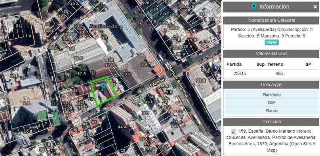Image resolution: width=320 pixels, height=156 pixels.
Task: Click the cyan location pin on parcel 8
Action: (x=103, y=85)
